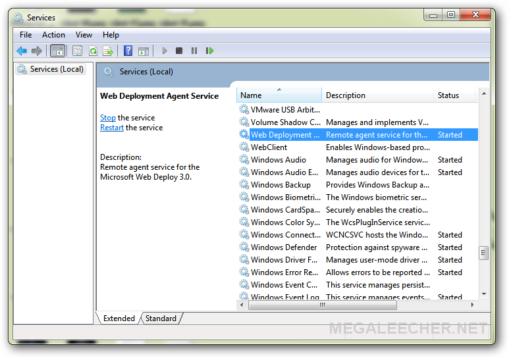The image size is (509, 358).
Task: Click the gear icon beside Windows Backup
Action: point(244,184)
